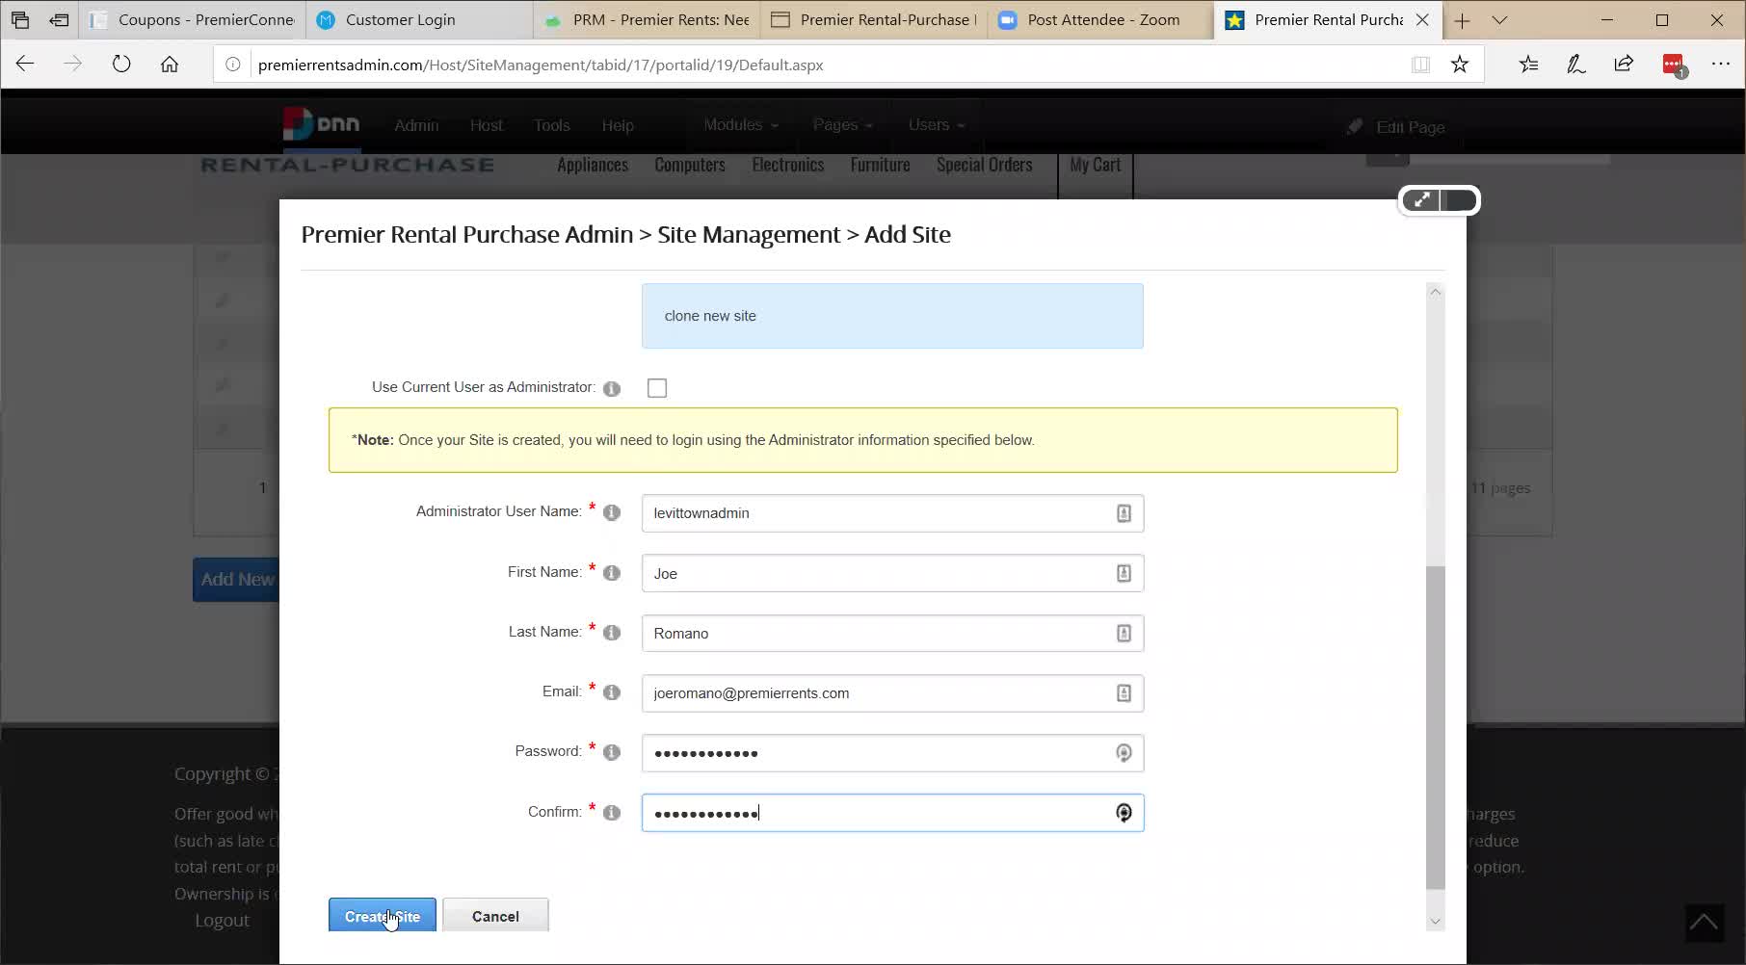Open the favorites hub icon
This screenshot has height=965, width=1746.
pos(1528,65)
